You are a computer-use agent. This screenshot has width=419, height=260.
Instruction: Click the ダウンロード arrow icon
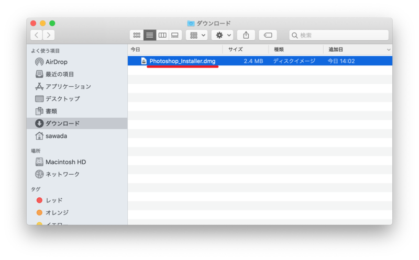point(39,123)
